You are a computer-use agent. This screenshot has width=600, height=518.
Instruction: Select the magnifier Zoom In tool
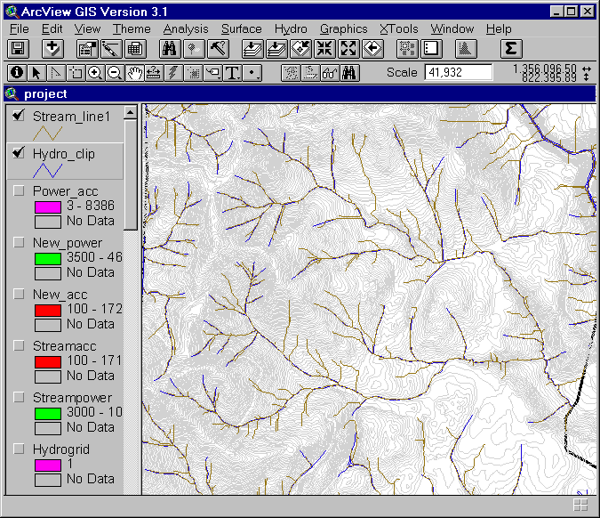click(95, 72)
